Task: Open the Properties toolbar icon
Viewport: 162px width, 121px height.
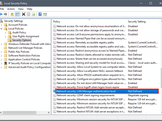Action: pyautogui.click(x=28, y=14)
